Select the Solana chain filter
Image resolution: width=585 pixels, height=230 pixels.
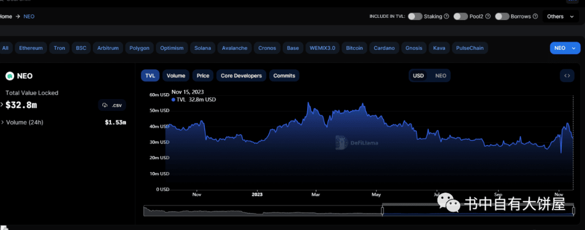[x=203, y=48]
